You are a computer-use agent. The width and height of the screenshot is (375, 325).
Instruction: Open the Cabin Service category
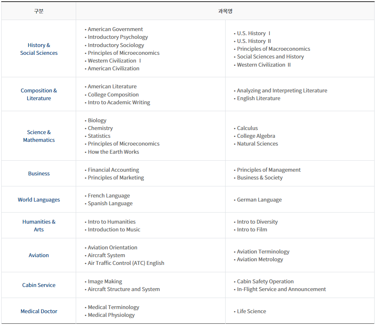39,285
